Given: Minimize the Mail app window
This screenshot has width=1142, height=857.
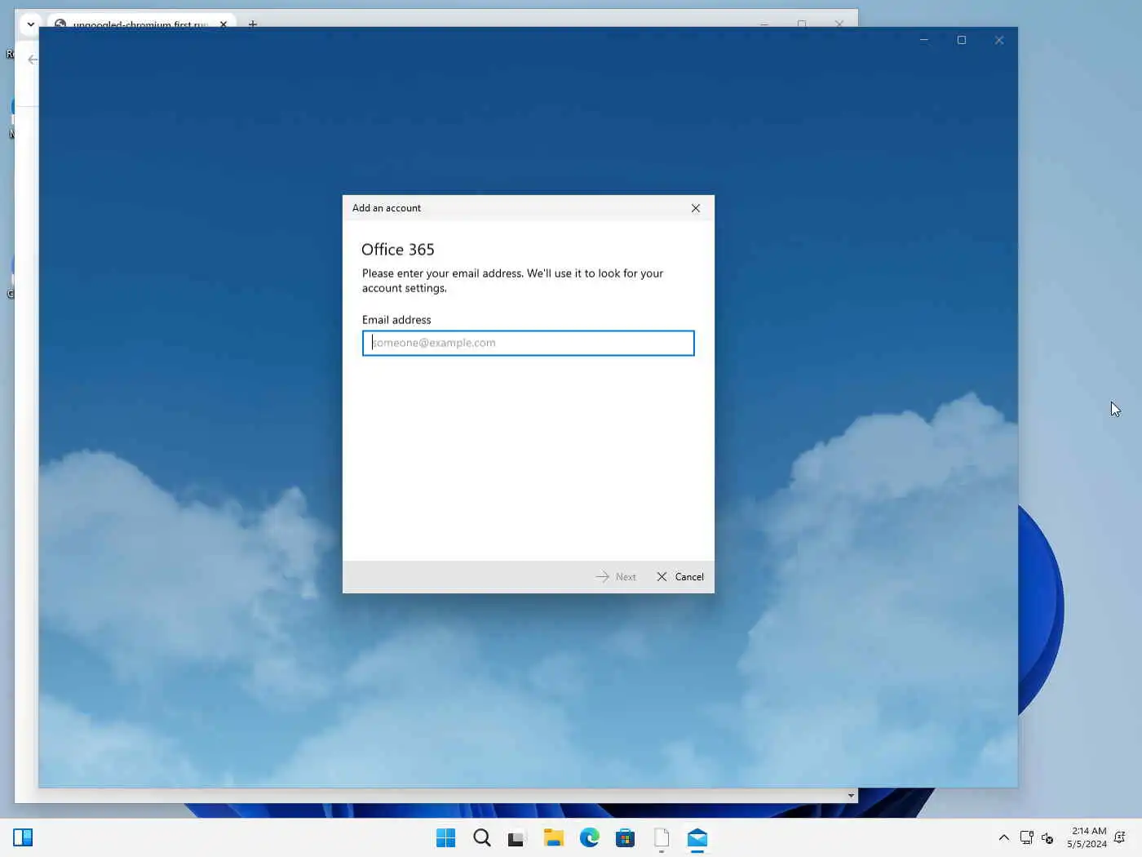Looking at the screenshot, I should coord(924,40).
